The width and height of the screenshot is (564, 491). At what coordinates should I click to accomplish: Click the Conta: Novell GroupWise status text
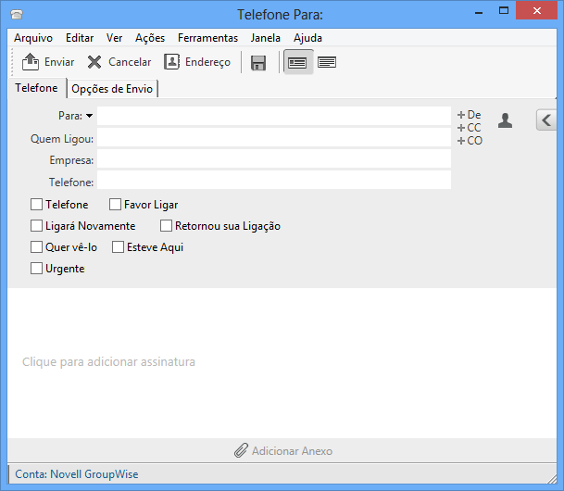[77, 474]
